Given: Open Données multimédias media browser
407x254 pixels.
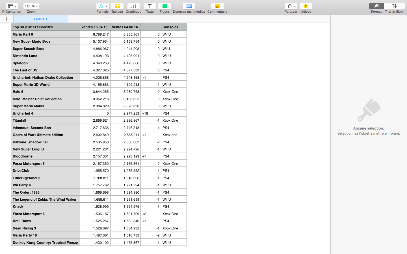Looking at the screenshot, I should [x=189, y=6].
